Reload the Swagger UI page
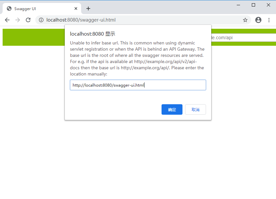Screen dimensions: 276x199 click(28, 20)
